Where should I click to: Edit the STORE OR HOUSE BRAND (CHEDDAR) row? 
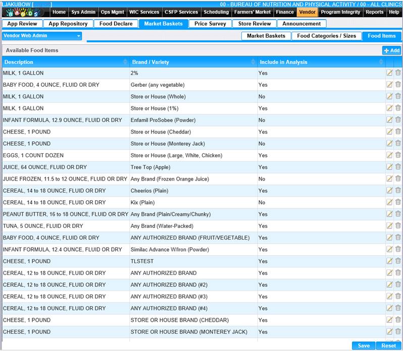389,320
